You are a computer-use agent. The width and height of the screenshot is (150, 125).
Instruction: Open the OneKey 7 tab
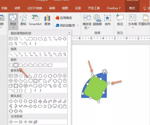pyautogui.click(x=113, y=8)
